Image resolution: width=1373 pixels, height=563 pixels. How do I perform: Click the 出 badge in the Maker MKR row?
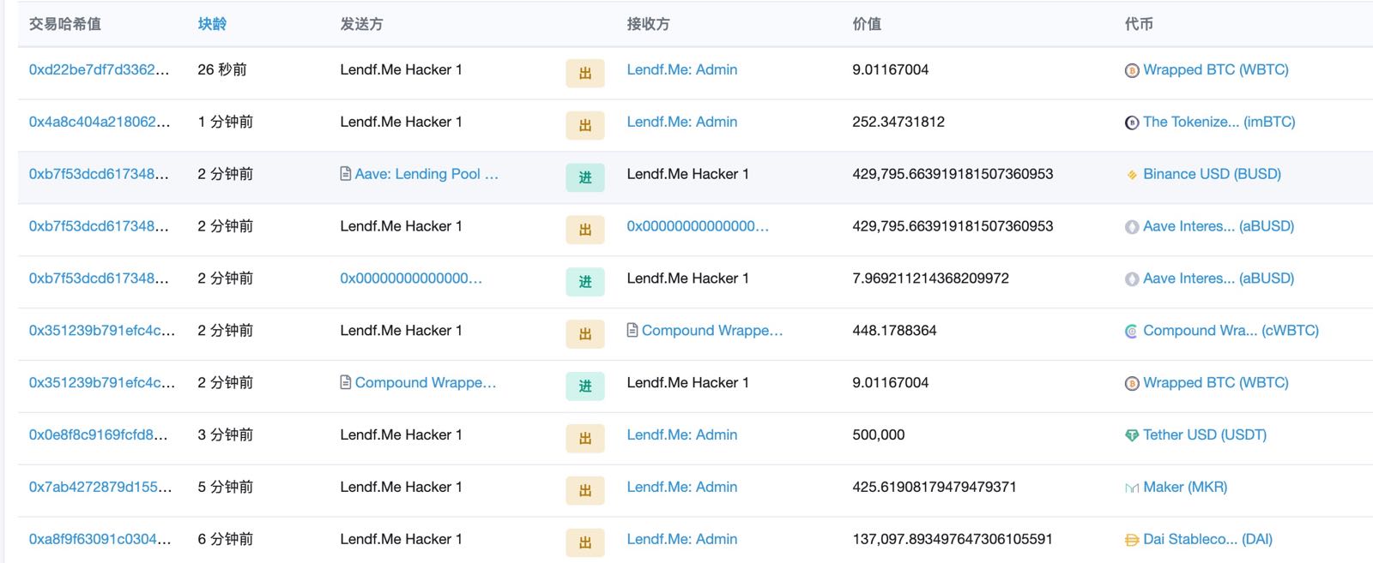click(x=585, y=490)
